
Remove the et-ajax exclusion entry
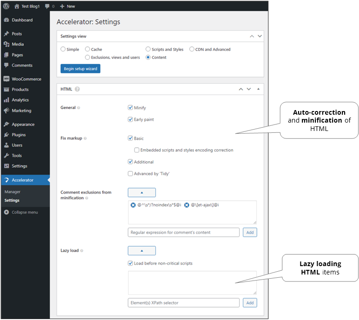pyautogui.click(x=187, y=205)
